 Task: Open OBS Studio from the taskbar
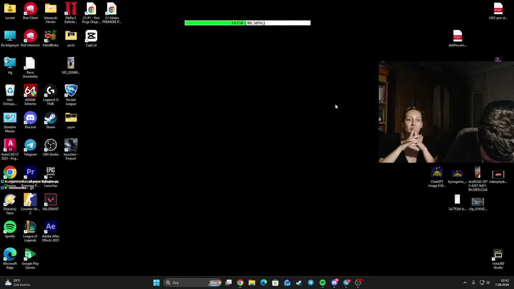point(358,283)
